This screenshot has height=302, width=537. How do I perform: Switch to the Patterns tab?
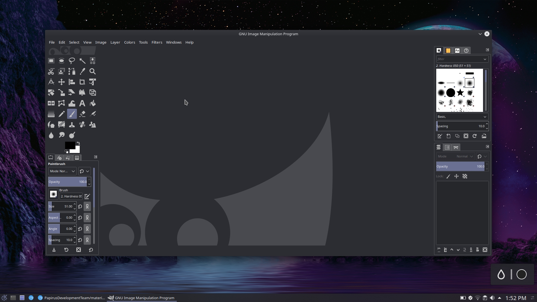tap(448, 51)
